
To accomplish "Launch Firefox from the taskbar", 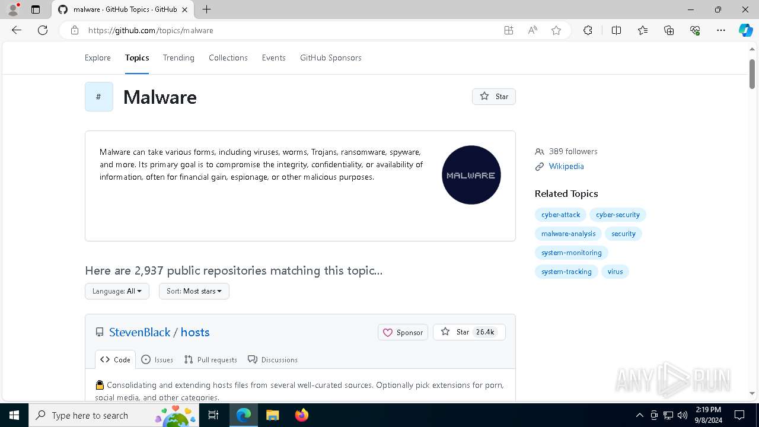I will point(302,415).
